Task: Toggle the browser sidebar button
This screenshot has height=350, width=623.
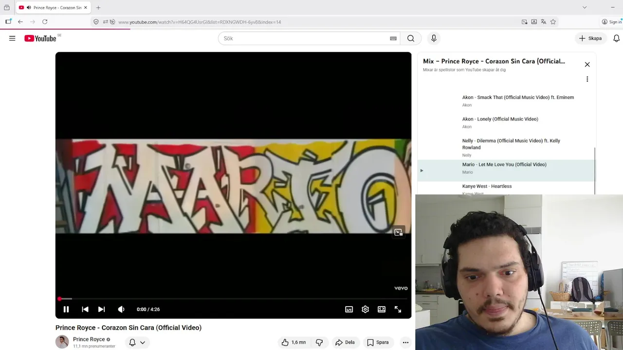Action: (x=8, y=22)
